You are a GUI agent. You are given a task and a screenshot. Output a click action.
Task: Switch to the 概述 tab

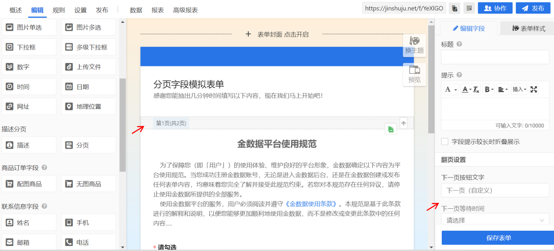[16, 10]
